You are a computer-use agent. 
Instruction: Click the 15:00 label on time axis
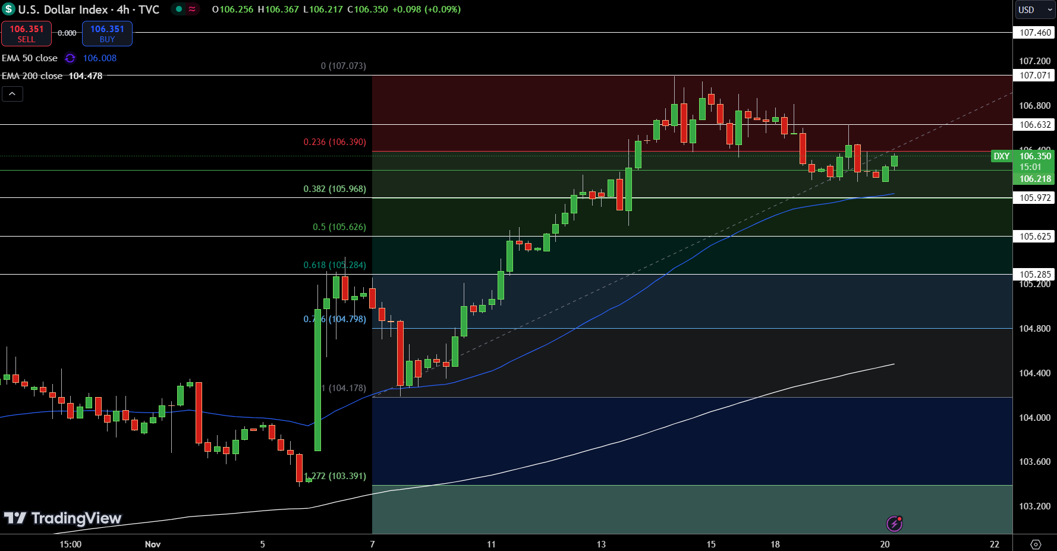(x=71, y=544)
